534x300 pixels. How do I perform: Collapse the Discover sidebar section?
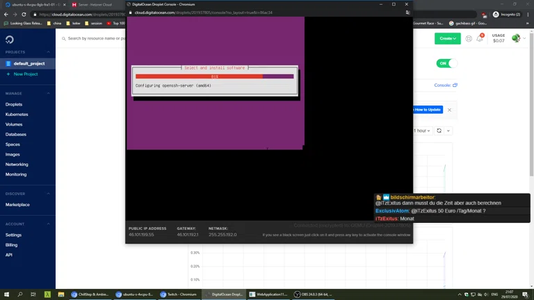pyautogui.click(x=49, y=194)
